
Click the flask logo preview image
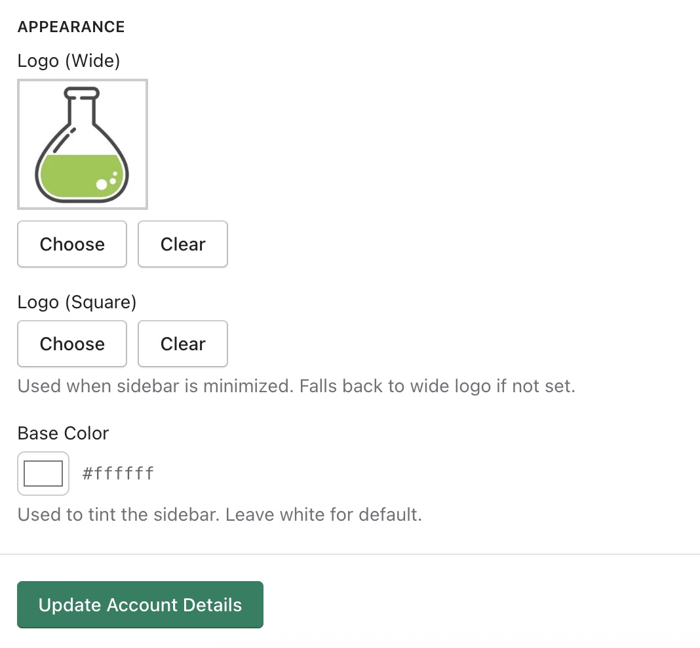[82, 144]
